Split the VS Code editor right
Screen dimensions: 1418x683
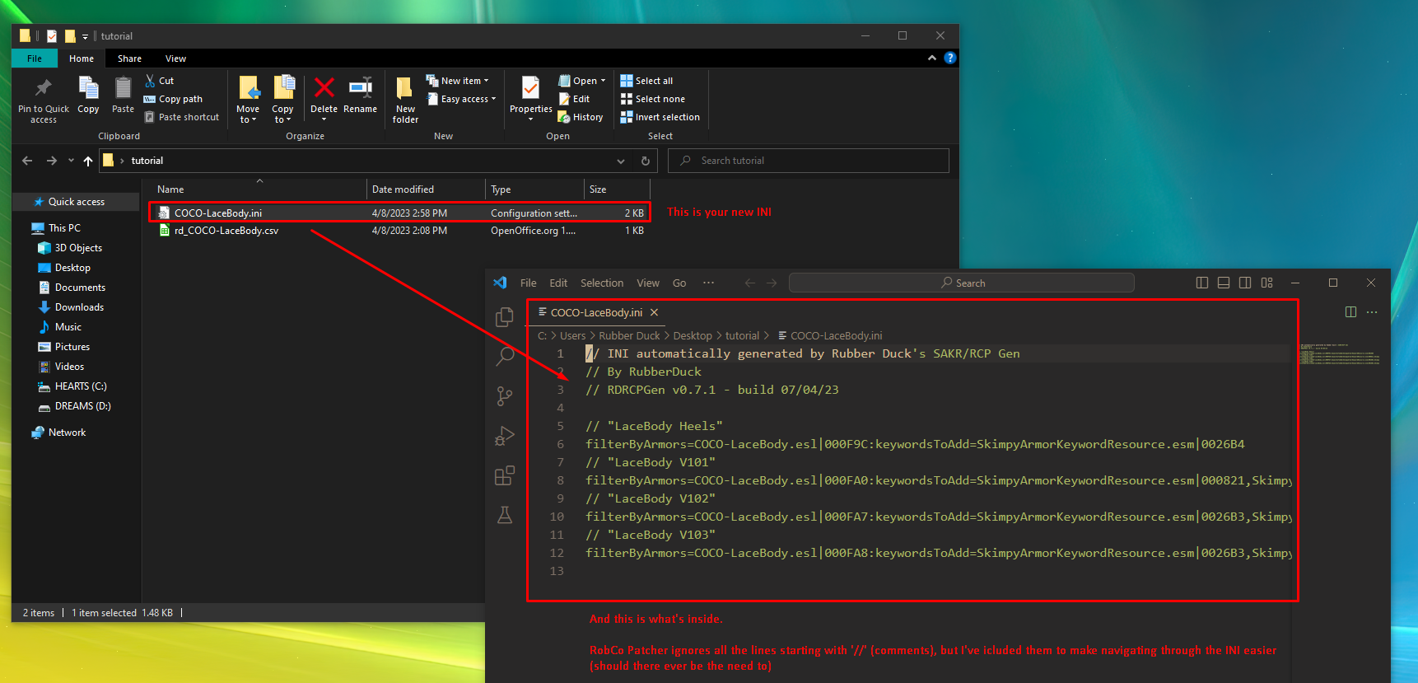[1350, 312]
